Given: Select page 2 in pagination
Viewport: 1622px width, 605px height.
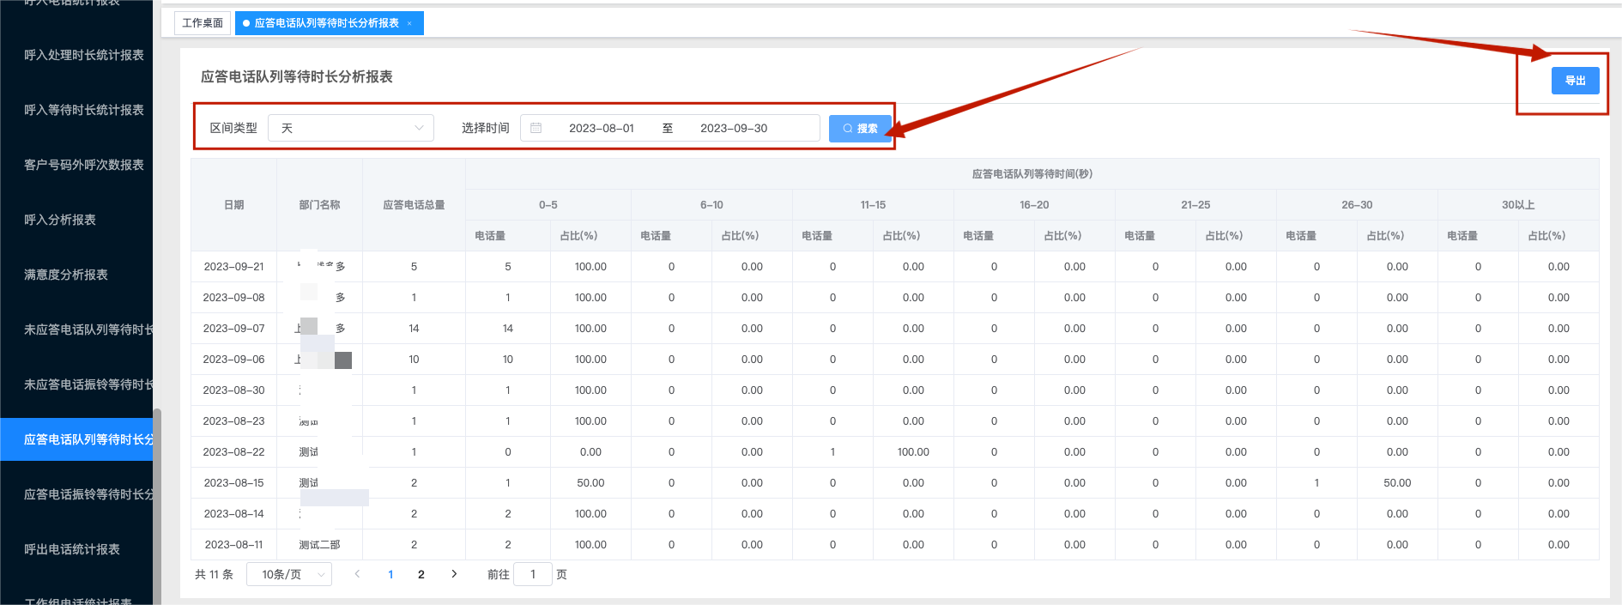Looking at the screenshot, I should [x=421, y=574].
